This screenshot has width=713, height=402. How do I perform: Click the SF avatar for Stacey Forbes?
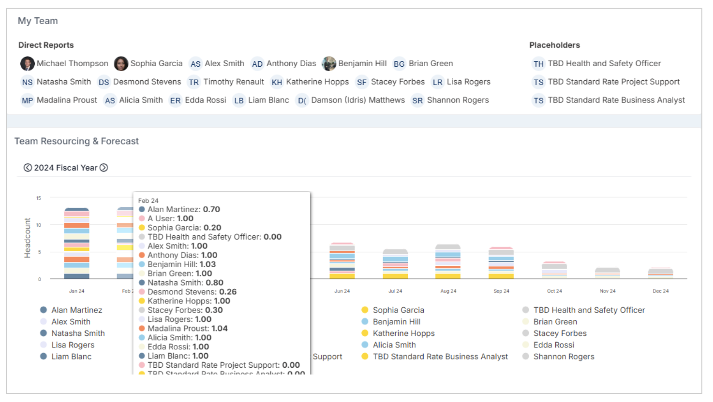362,82
